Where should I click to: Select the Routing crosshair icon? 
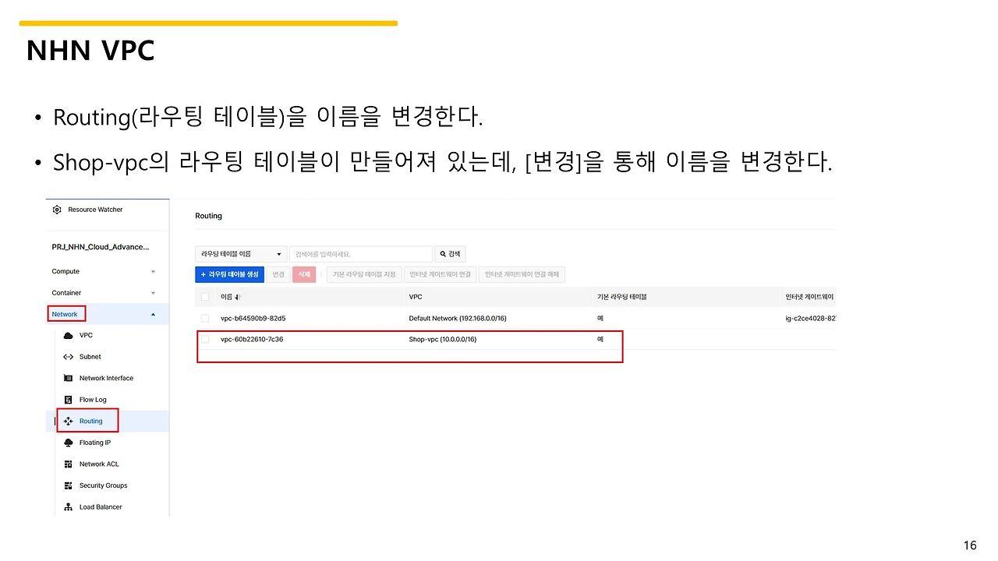tap(70, 421)
